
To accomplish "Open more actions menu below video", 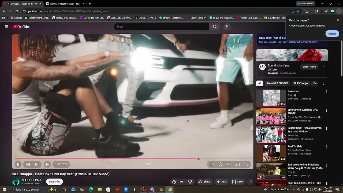I will coord(250,182).
